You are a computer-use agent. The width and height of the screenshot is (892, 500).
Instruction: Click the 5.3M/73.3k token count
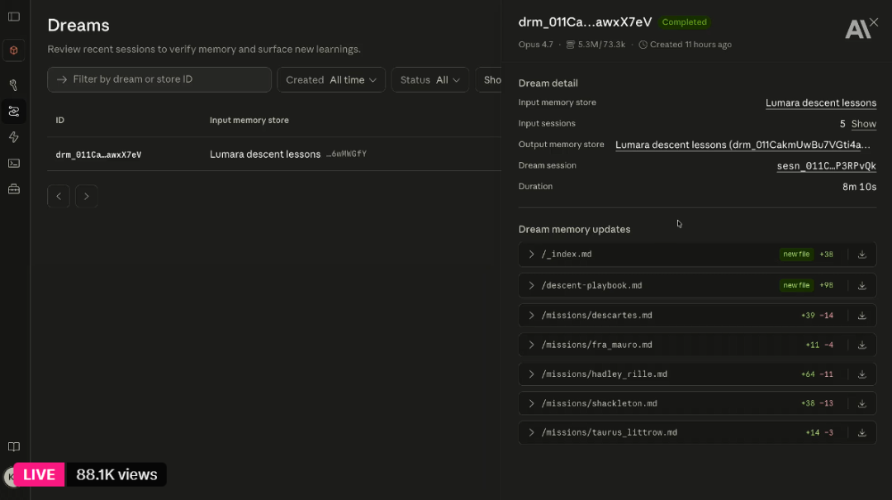click(x=601, y=45)
